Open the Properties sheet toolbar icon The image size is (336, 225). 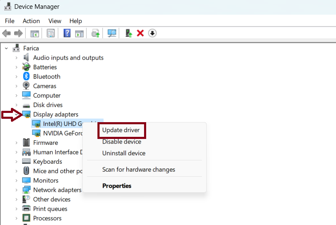pyautogui.click(x=51, y=33)
